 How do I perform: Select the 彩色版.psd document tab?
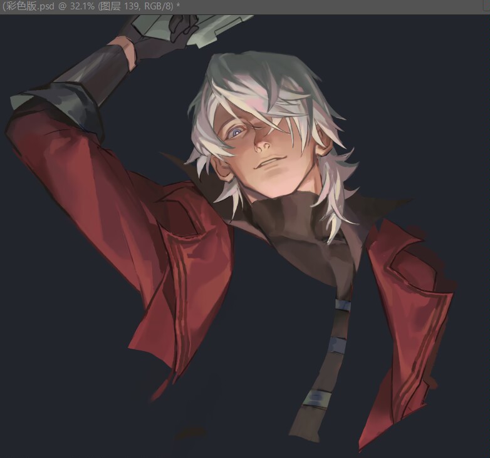point(91,6)
